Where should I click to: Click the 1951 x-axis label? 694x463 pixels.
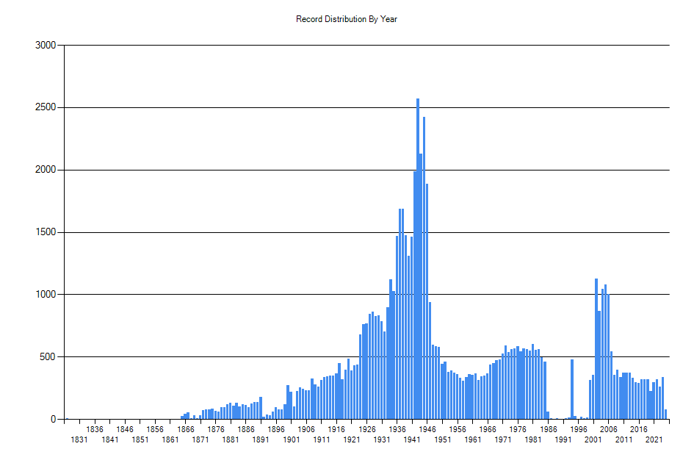coord(443,439)
